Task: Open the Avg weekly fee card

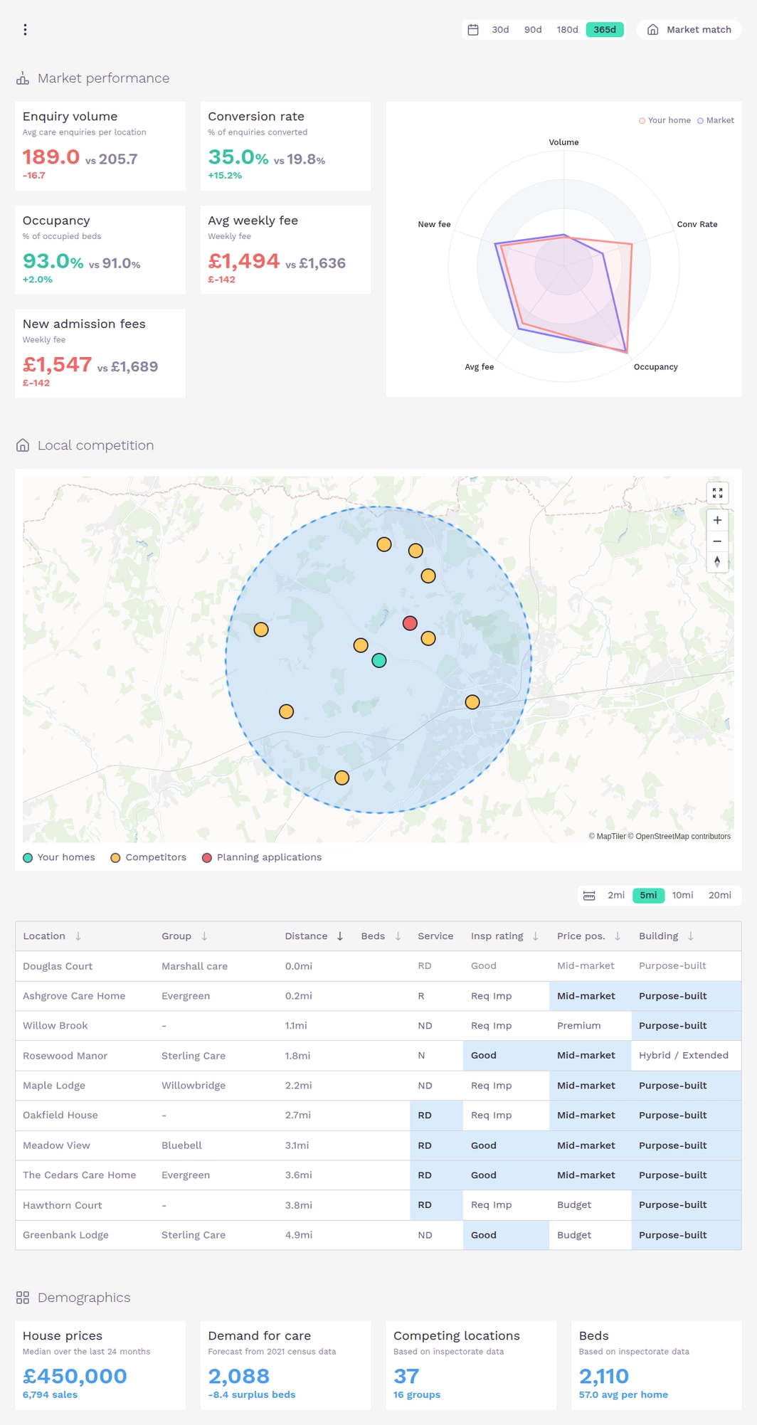Action: tap(285, 250)
